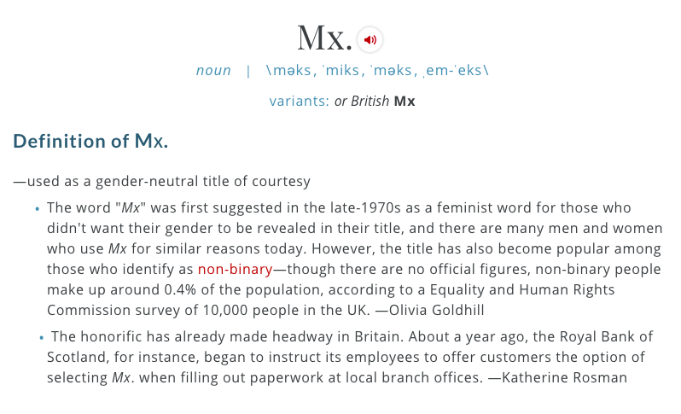The width and height of the screenshot is (681, 414).
Task: Select the bold British variant Mx
Action: 405,102
